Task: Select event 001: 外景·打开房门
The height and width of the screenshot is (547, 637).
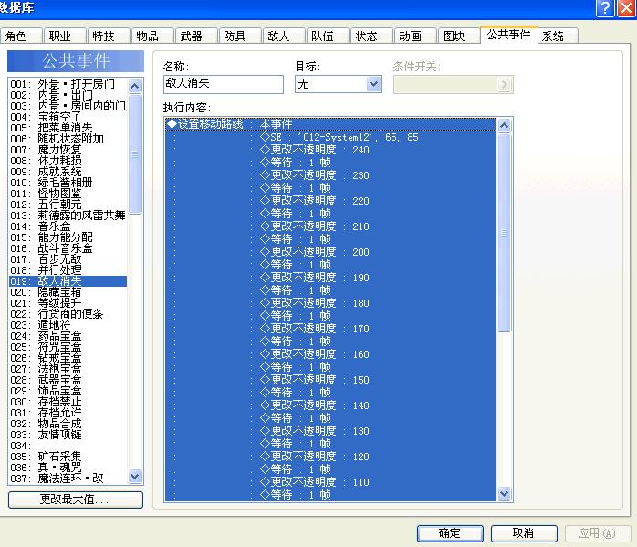Action: (68, 84)
